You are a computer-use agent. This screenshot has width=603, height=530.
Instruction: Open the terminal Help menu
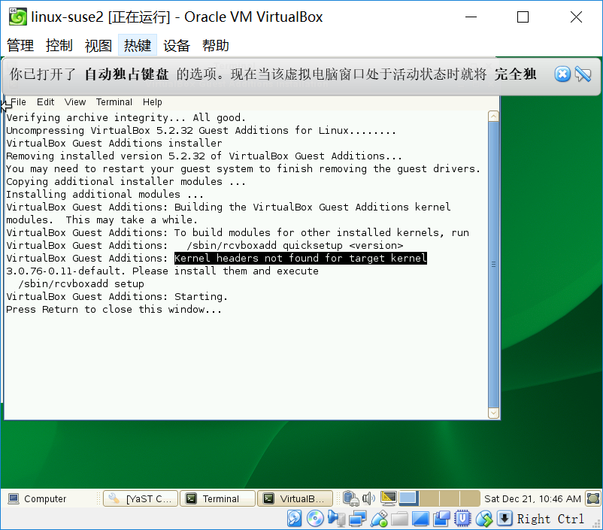point(153,102)
